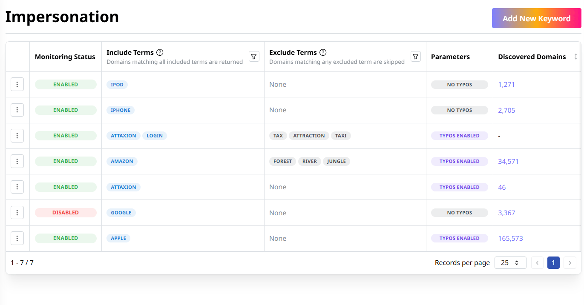Screen dimensions: 584x305
Task: Open the 165,573 discovered domains link
Action: click(x=510, y=238)
